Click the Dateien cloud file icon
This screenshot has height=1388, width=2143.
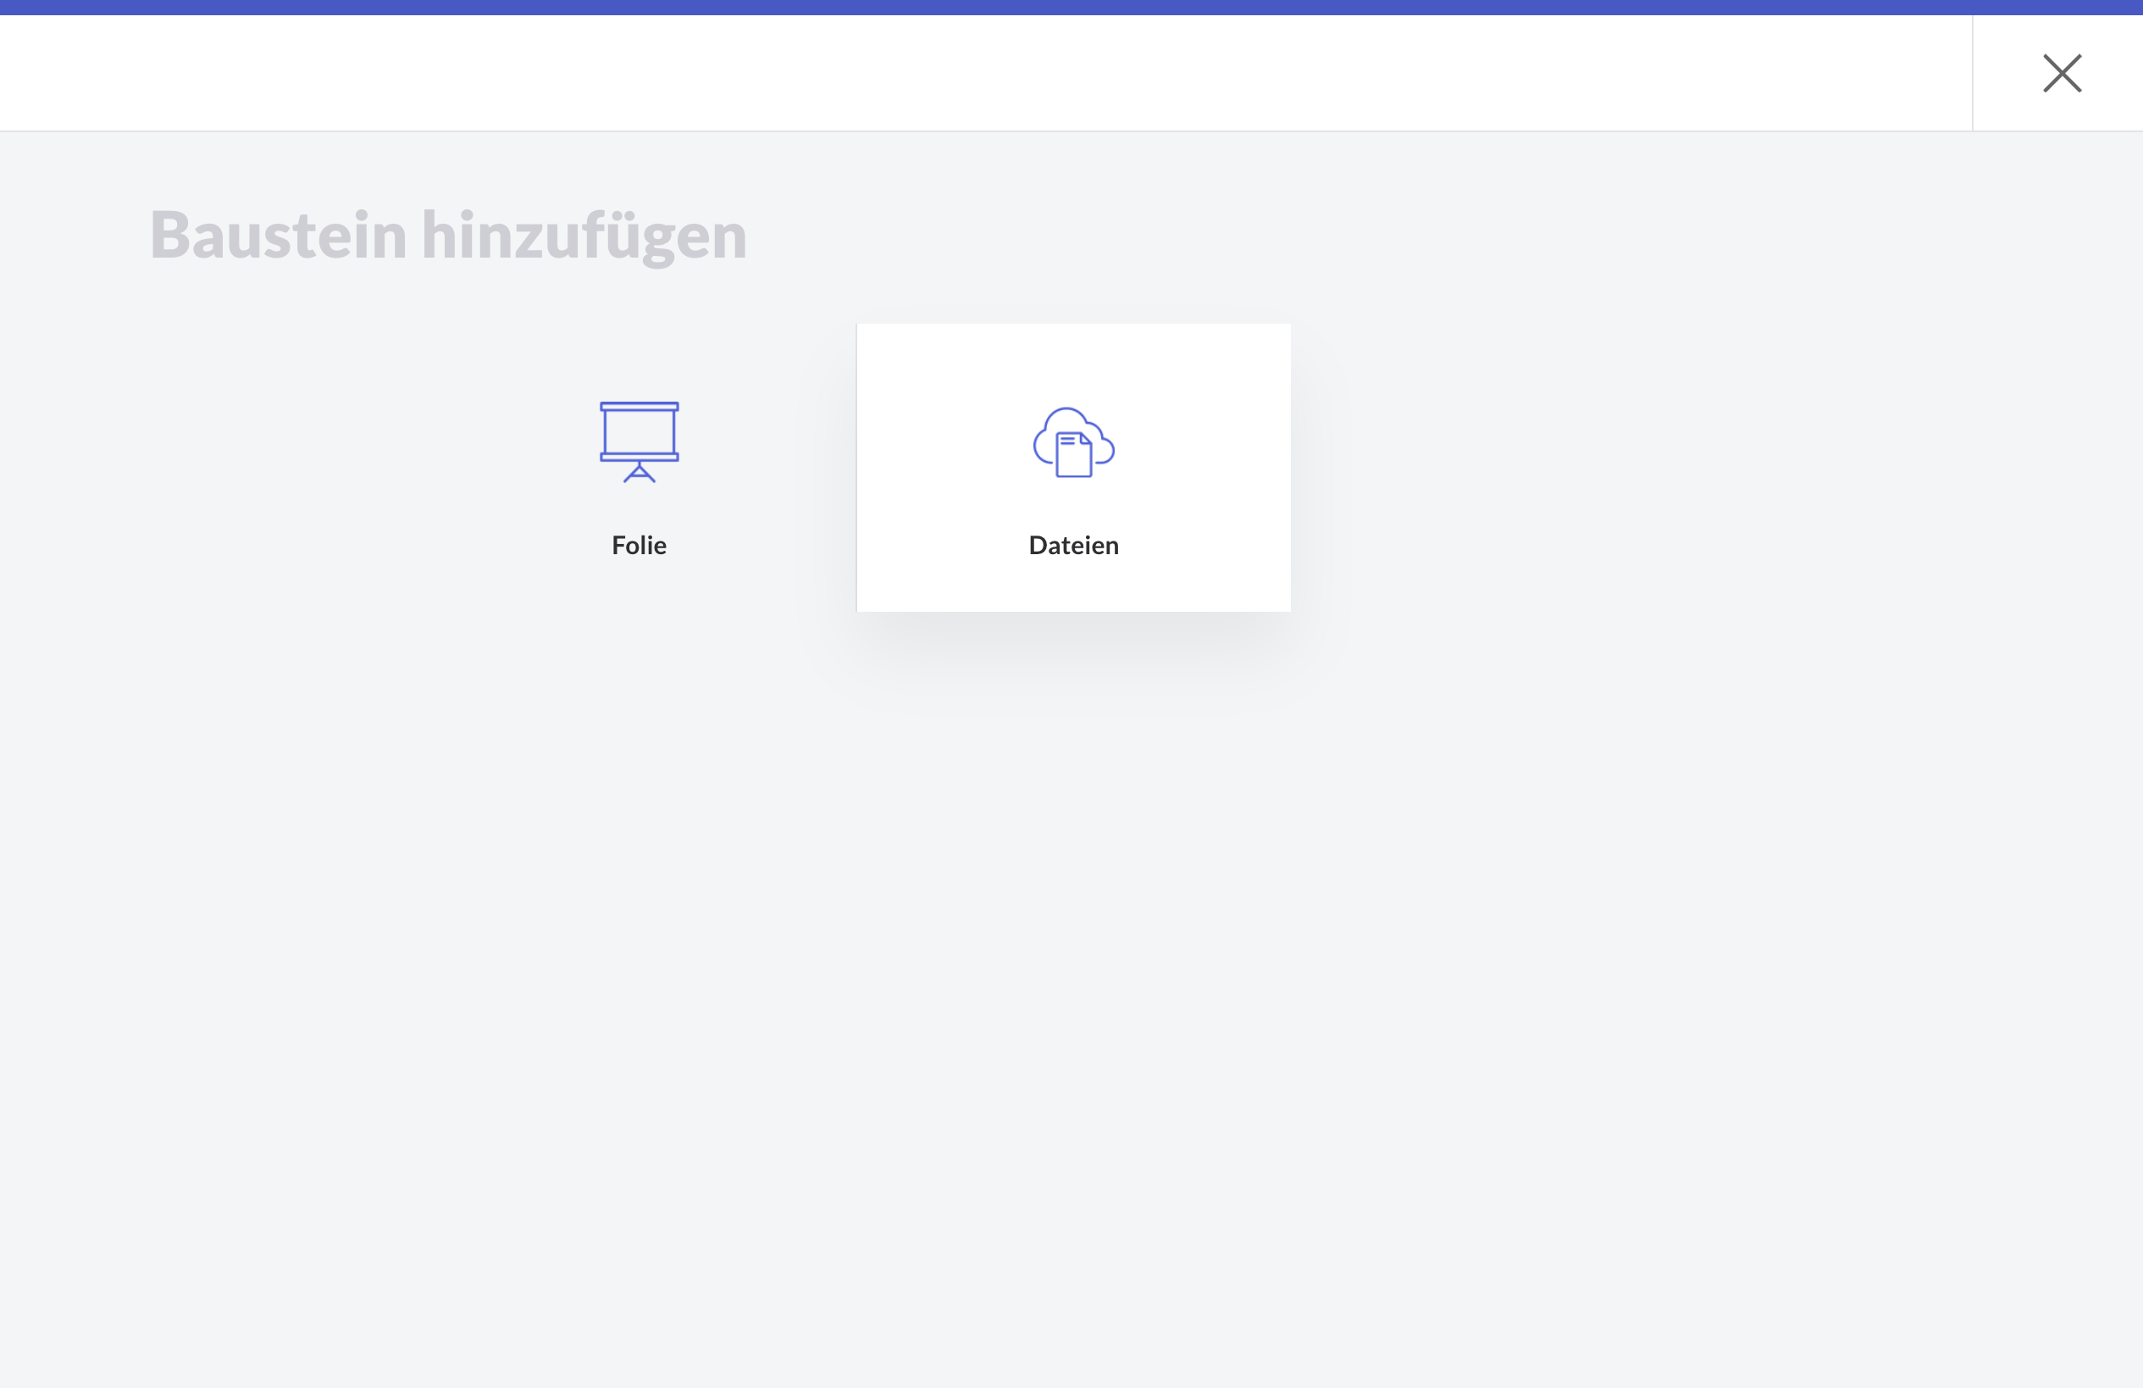1073,442
